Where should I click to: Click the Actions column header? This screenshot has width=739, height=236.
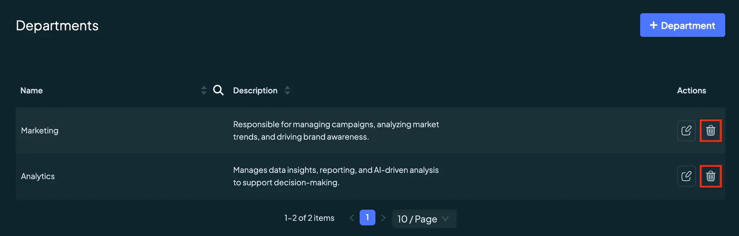pyautogui.click(x=691, y=91)
